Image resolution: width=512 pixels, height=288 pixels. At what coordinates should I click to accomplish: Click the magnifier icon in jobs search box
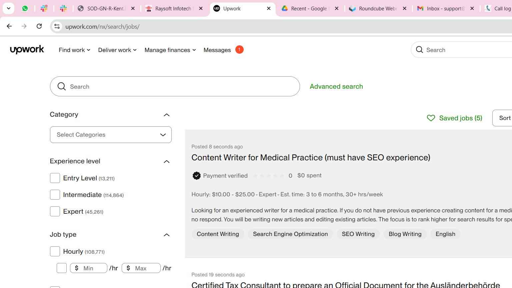pos(62,86)
